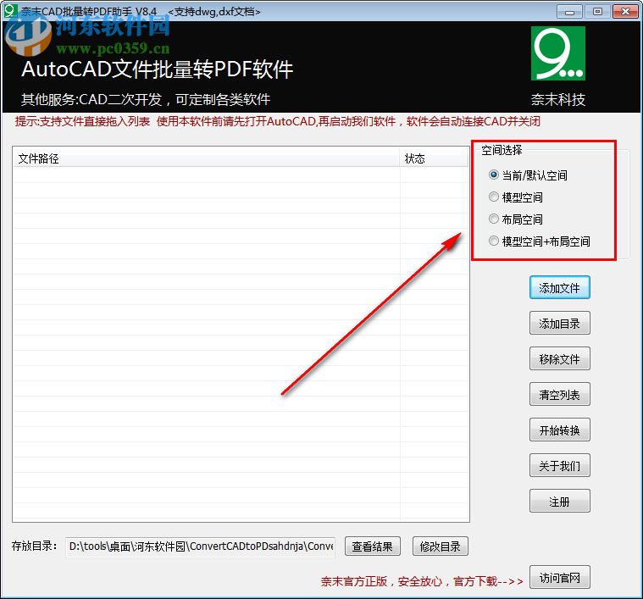View results via 查看结果 button
Screen dimensions: 643x599
(373, 546)
